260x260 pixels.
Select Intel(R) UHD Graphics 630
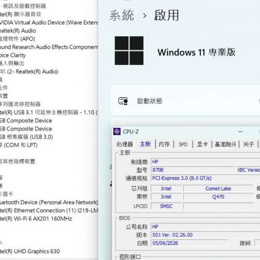(30, 251)
